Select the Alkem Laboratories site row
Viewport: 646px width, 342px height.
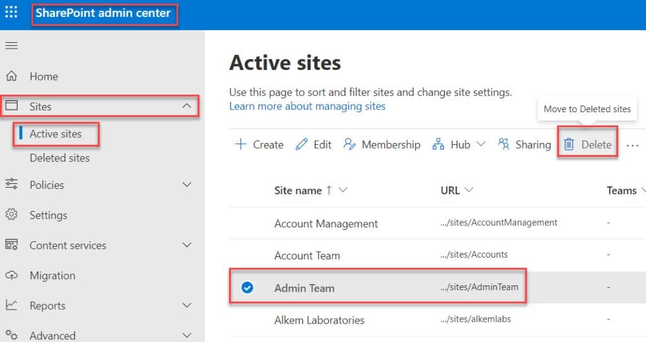(x=438, y=320)
